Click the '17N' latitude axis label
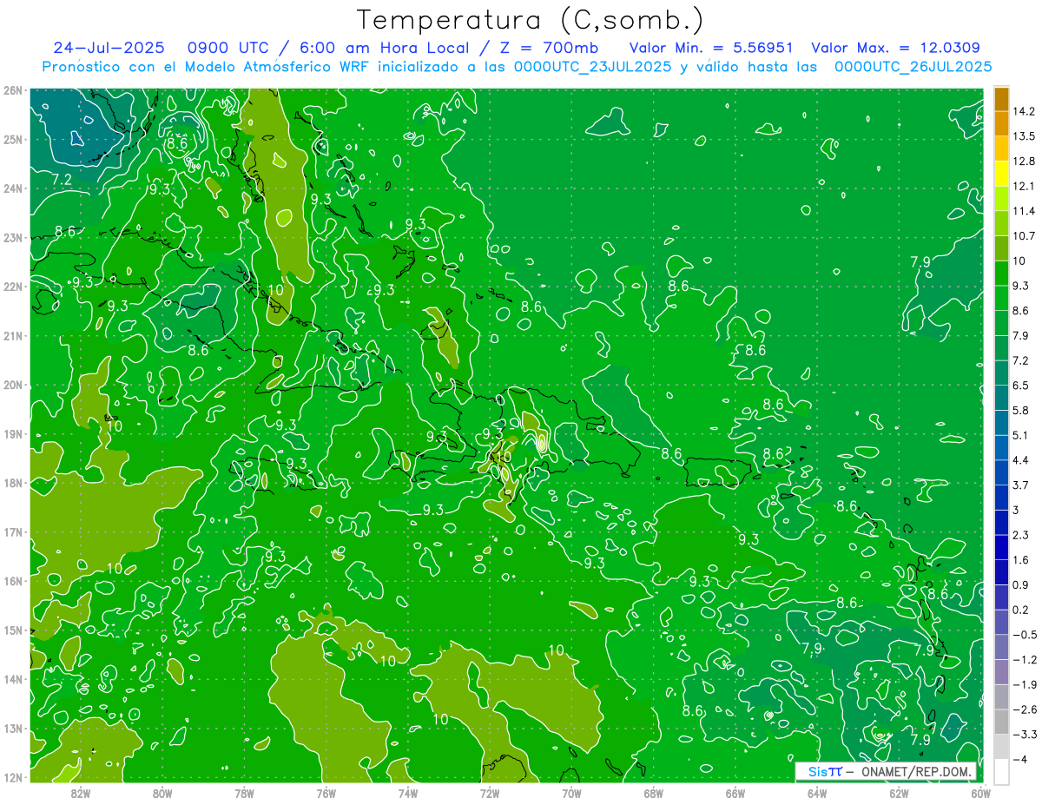 coord(13,531)
